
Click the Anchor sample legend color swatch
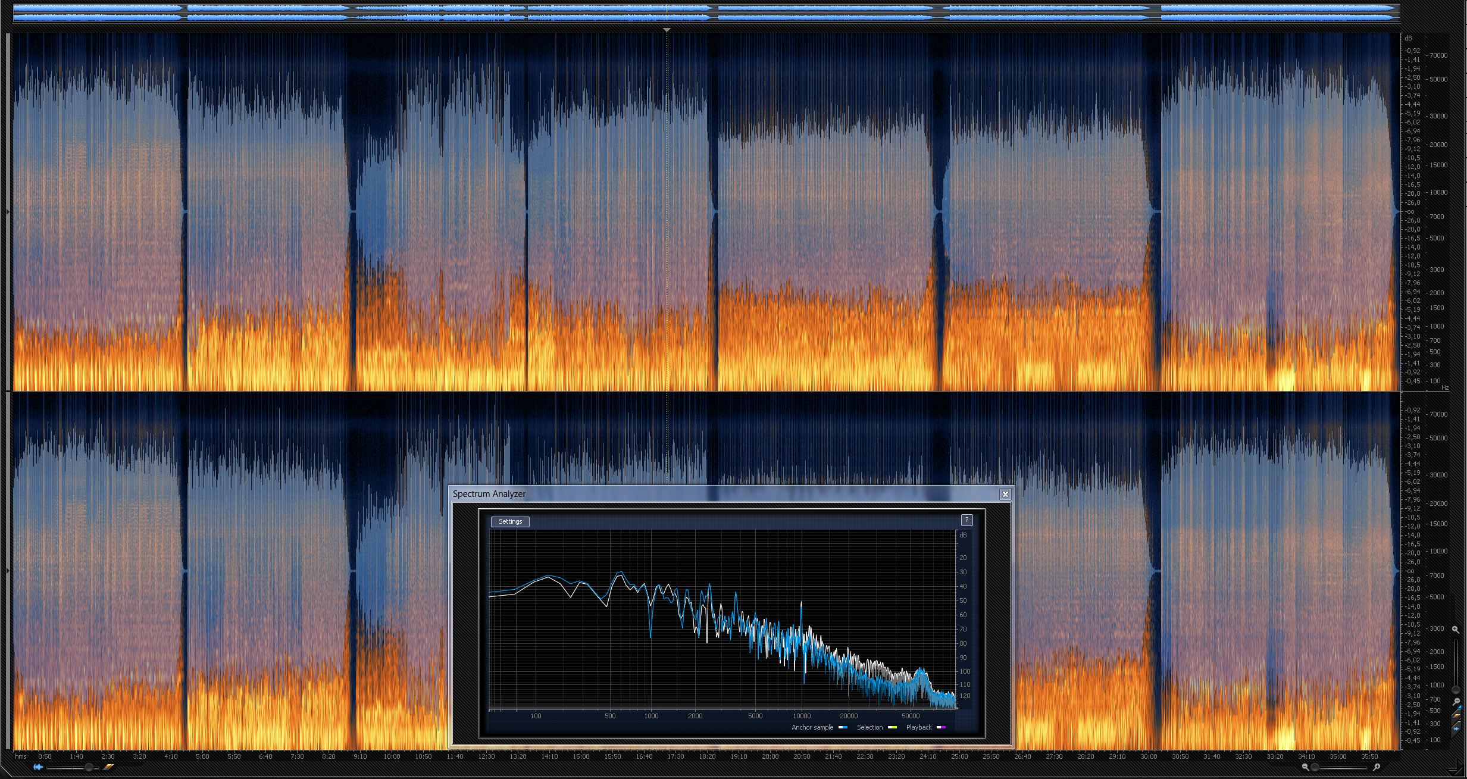pyautogui.click(x=843, y=727)
